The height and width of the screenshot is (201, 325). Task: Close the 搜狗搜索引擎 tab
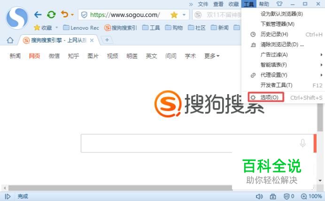click(x=92, y=40)
